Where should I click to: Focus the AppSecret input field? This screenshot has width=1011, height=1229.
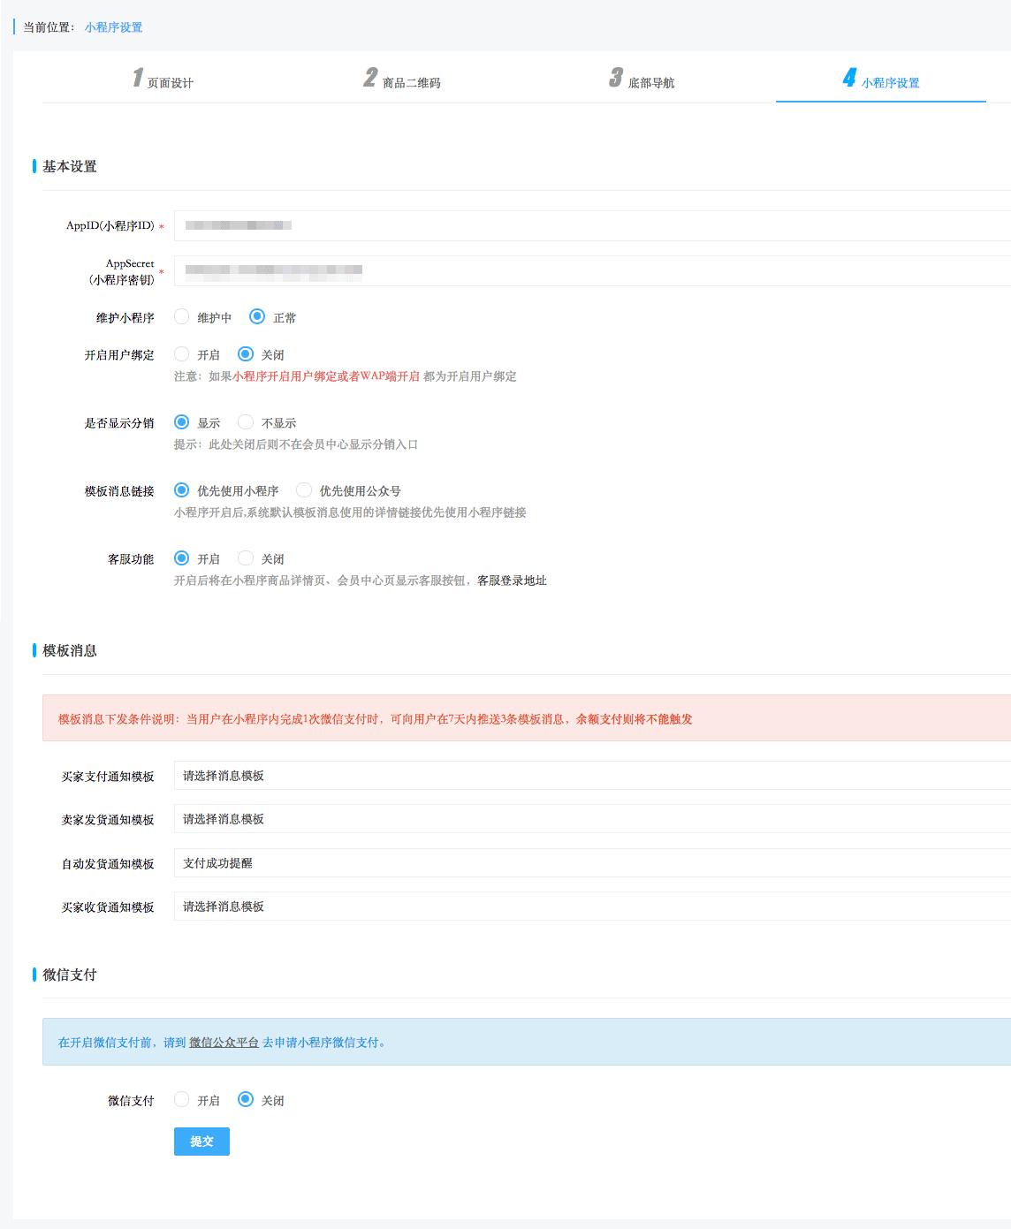[x=592, y=270]
